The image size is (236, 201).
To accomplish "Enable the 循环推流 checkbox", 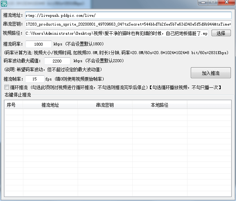I will (7, 87).
